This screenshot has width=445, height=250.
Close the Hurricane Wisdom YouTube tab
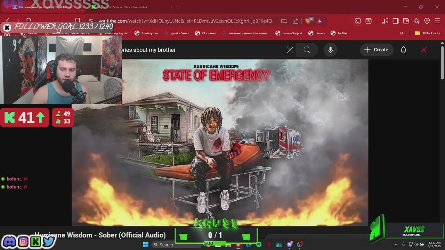coord(80,7)
